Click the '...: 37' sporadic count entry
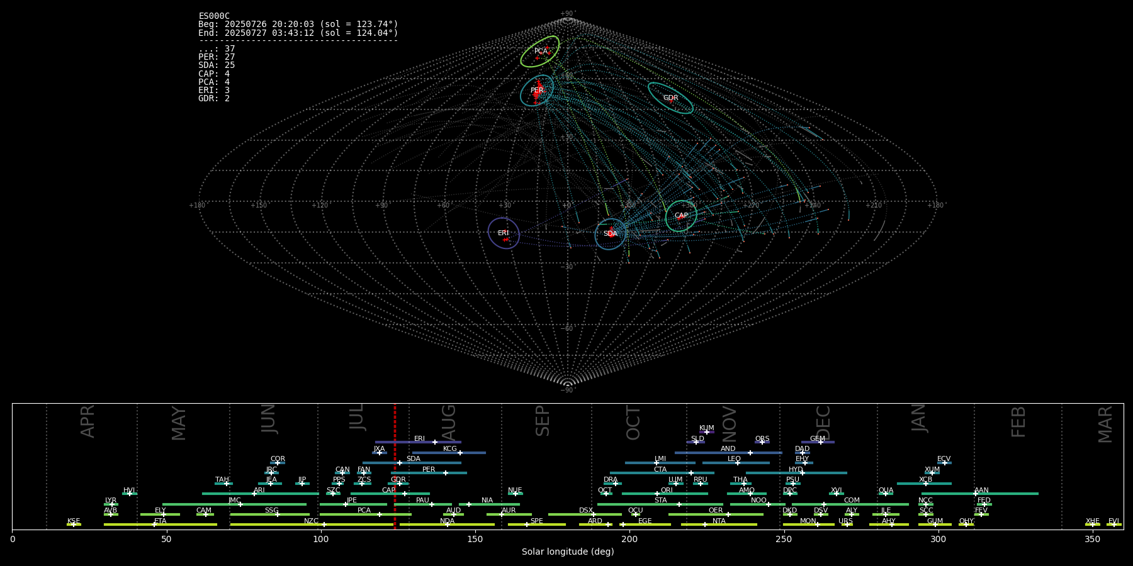Image resolution: width=1133 pixels, height=566 pixels. pos(217,49)
